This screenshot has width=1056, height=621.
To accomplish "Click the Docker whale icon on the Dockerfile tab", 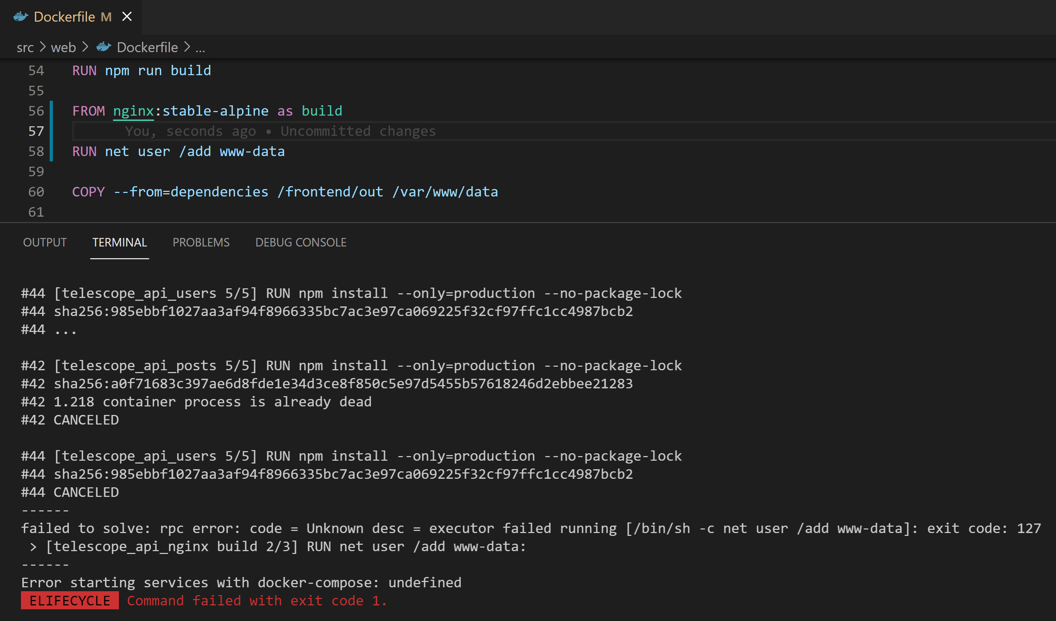I will [x=21, y=16].
